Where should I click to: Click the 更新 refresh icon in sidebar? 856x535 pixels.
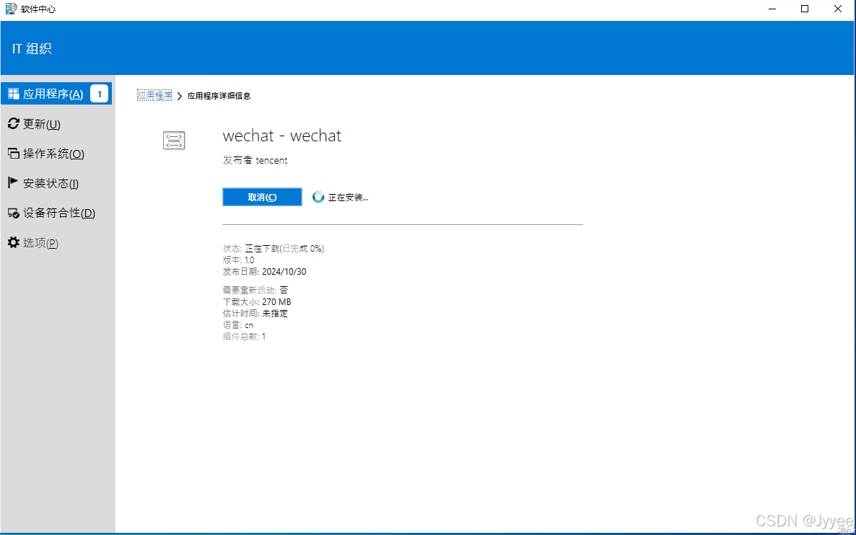pos(12,123)
